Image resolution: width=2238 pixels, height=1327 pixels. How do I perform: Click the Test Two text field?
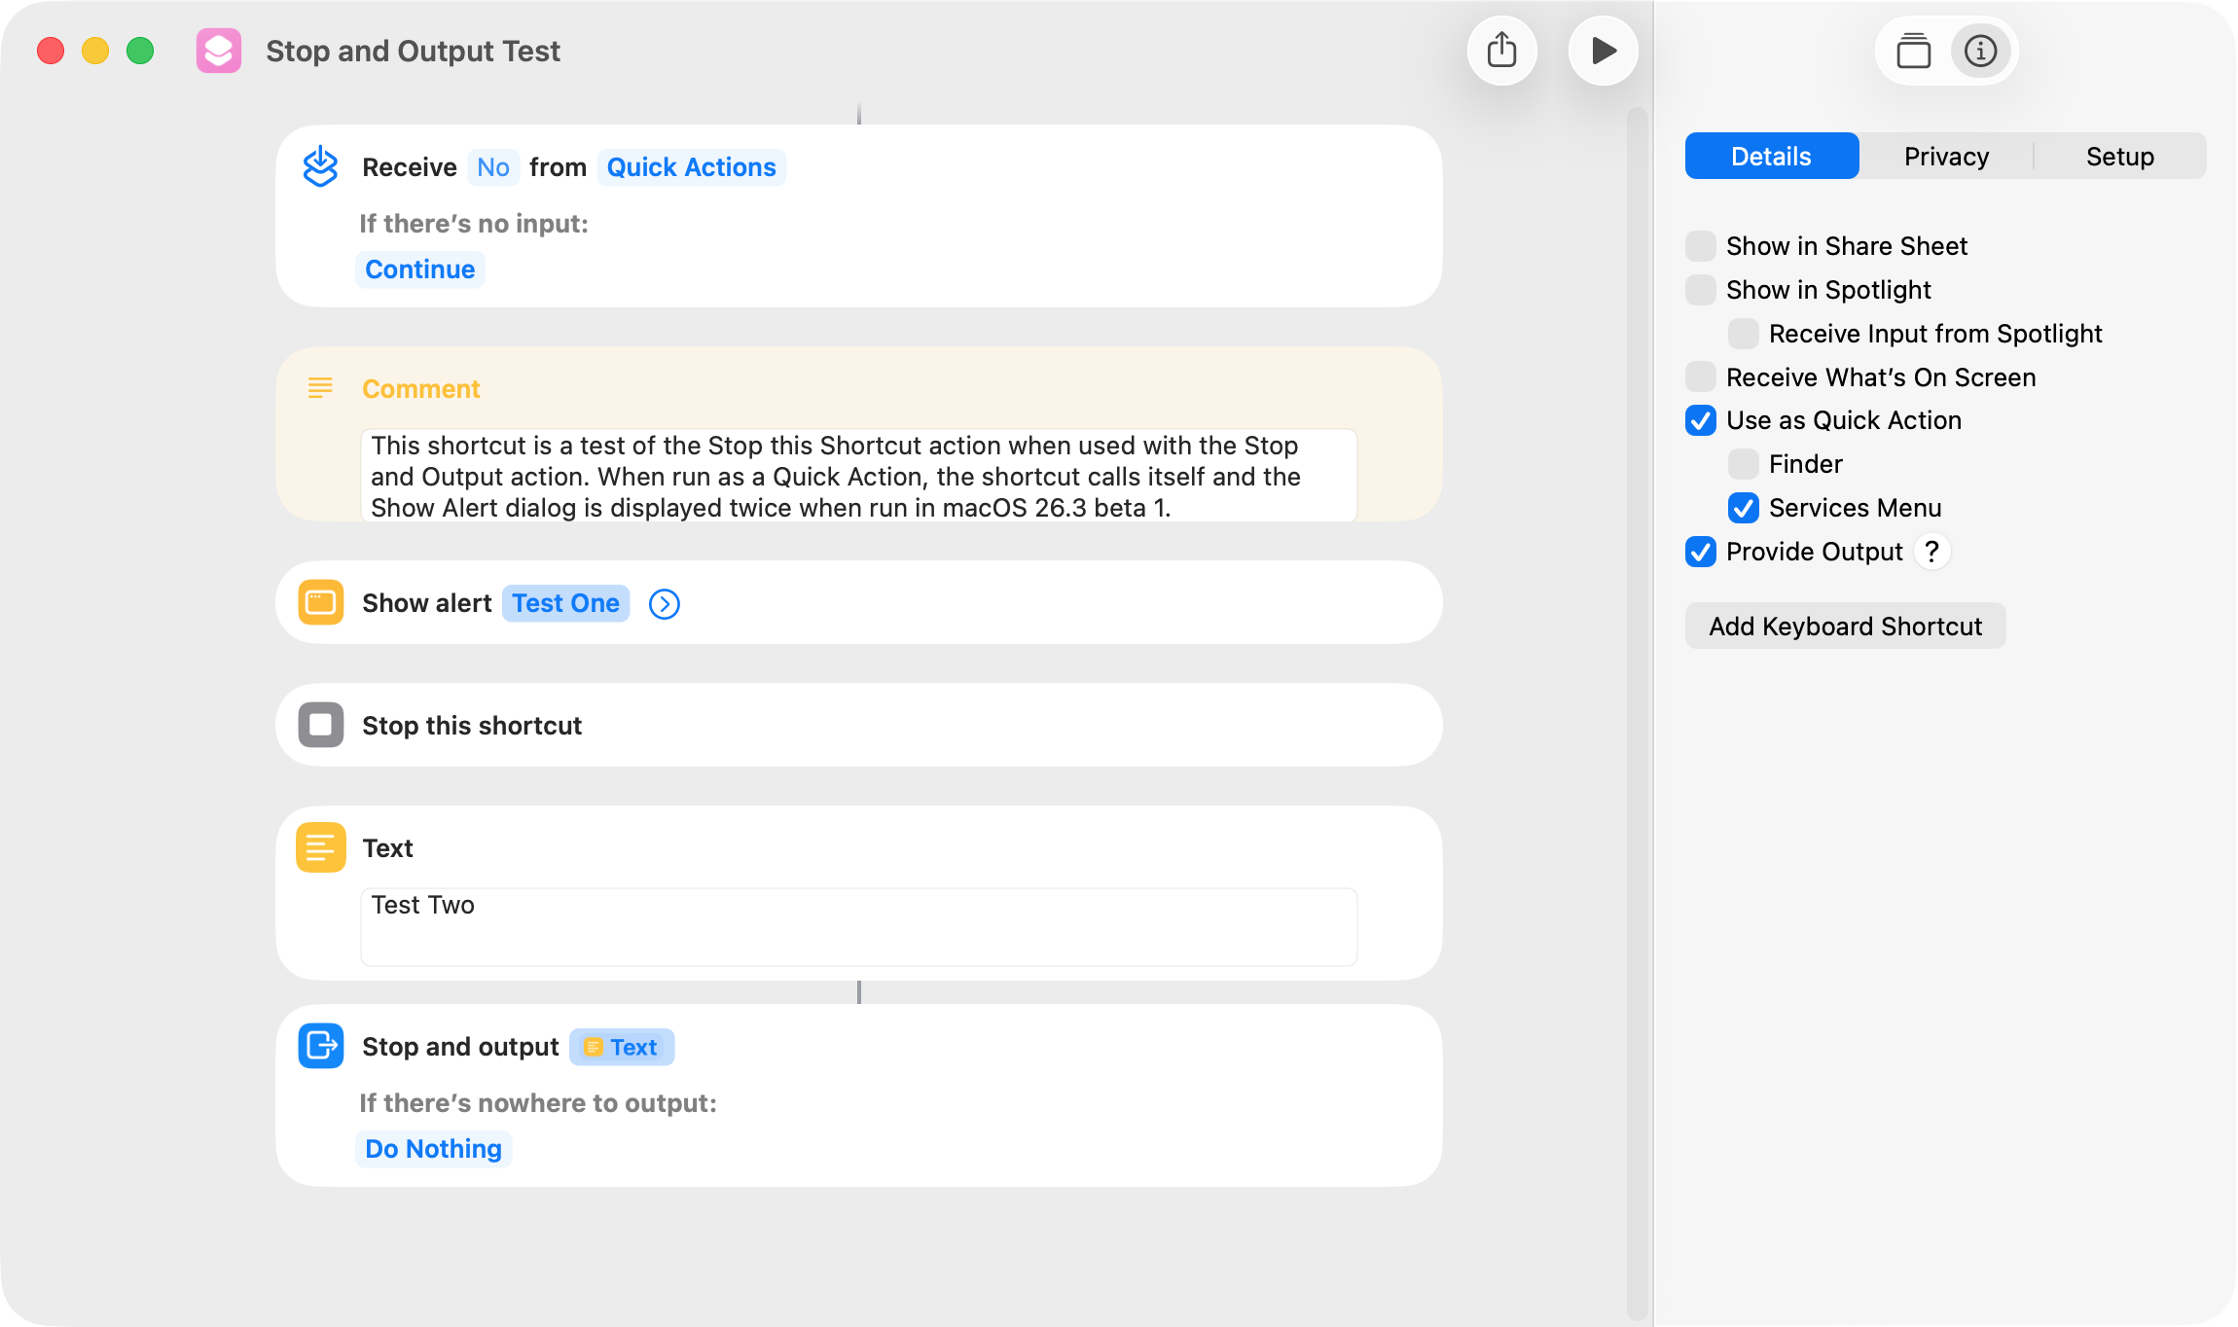tap(858, 926)
